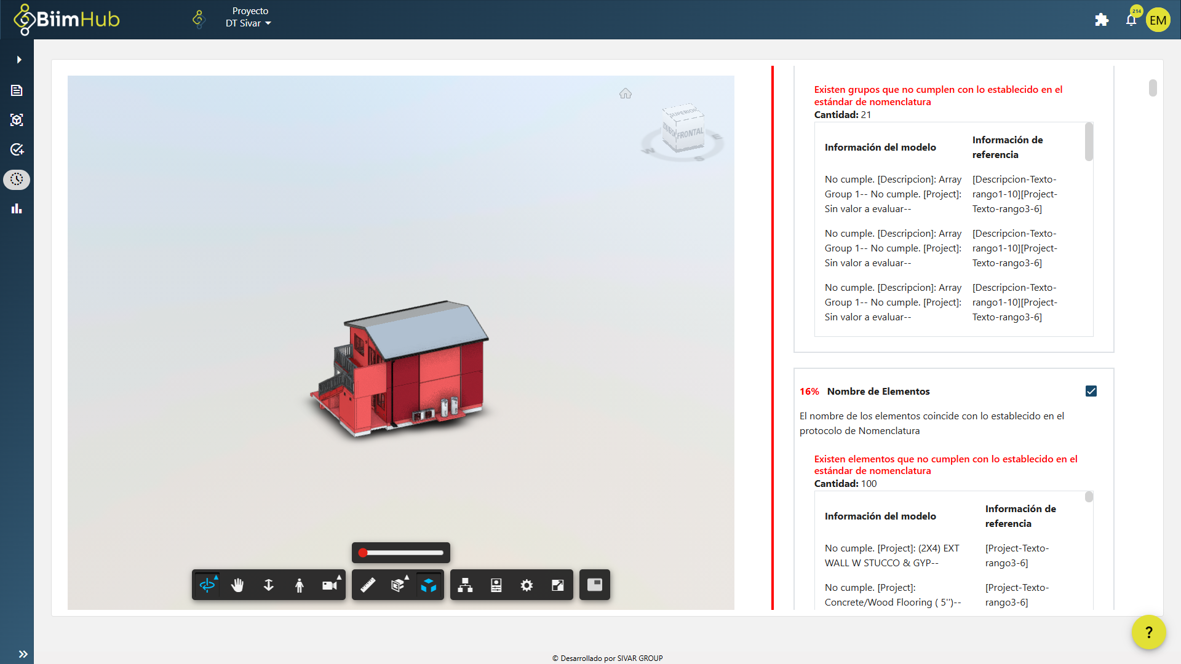Open the viewer settings gear

(x=527, y=585)
